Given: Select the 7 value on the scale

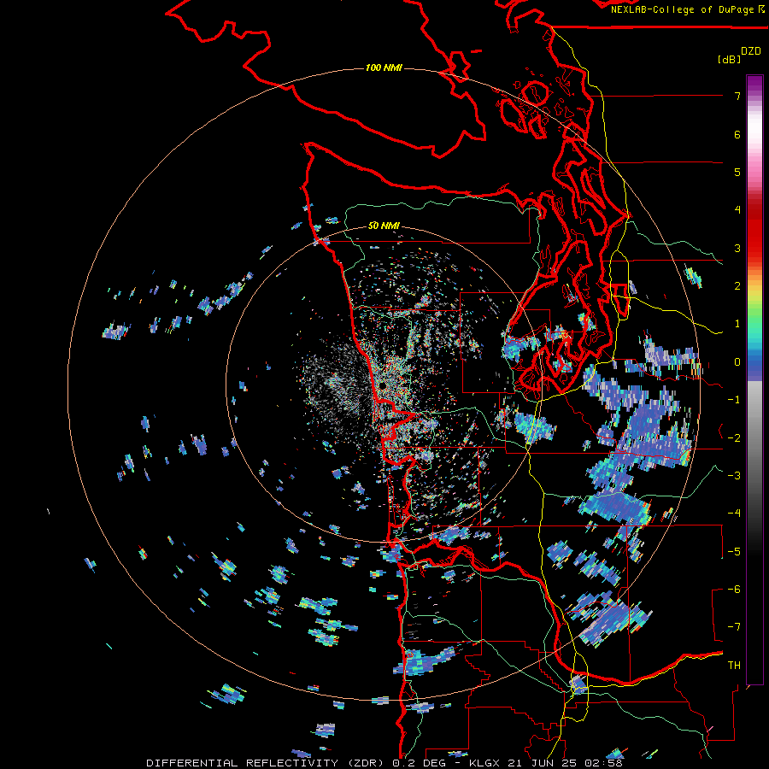Looking at the screenshot, I should (737, 96).
